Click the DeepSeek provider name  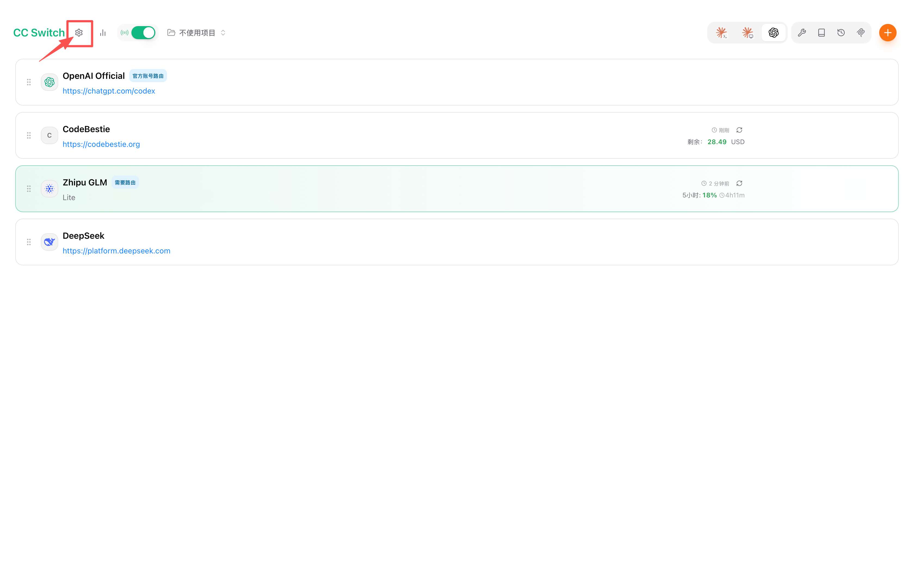pos(84,236)
